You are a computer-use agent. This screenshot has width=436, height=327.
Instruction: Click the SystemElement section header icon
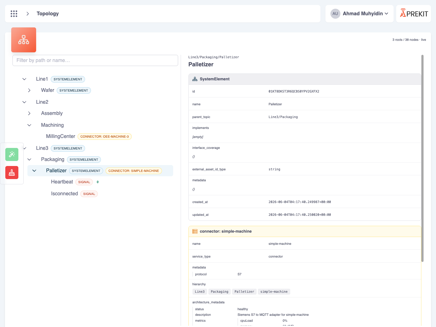(195, 79)
